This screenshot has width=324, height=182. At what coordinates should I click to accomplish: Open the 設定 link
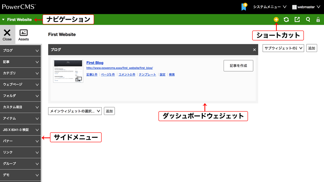click(x=162, y=75)
